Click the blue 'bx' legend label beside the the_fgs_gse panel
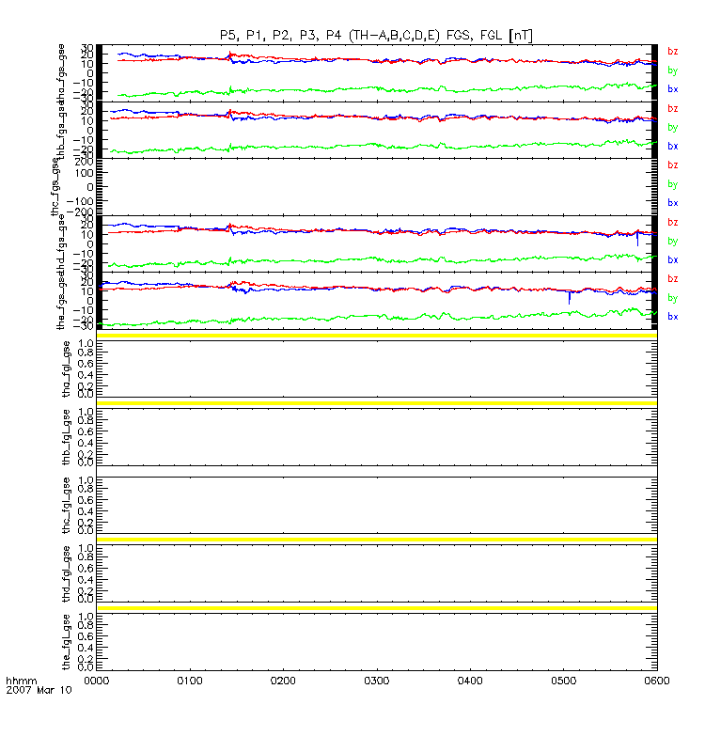Screen dimensions: 705x752 (673, 317)
